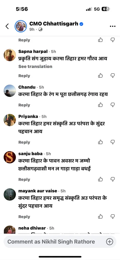
Task: Tap the public globe audience icon
Action: 40,29
